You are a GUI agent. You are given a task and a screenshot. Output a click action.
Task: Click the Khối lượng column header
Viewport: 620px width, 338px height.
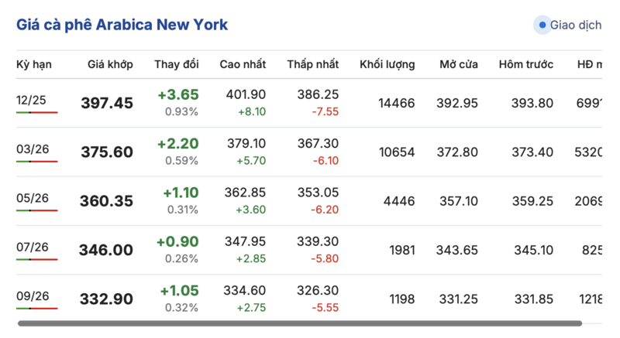387,64
